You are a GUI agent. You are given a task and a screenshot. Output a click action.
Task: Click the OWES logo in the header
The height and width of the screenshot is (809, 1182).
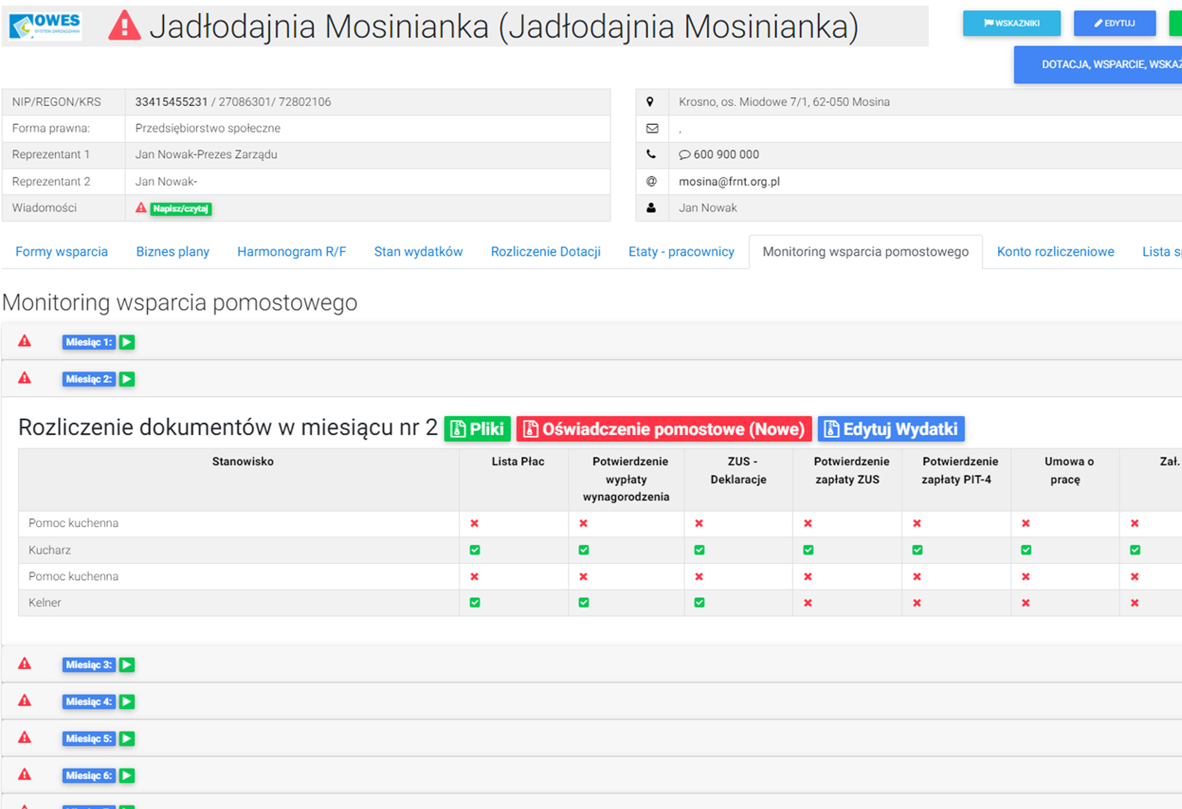tap(45, 26)
